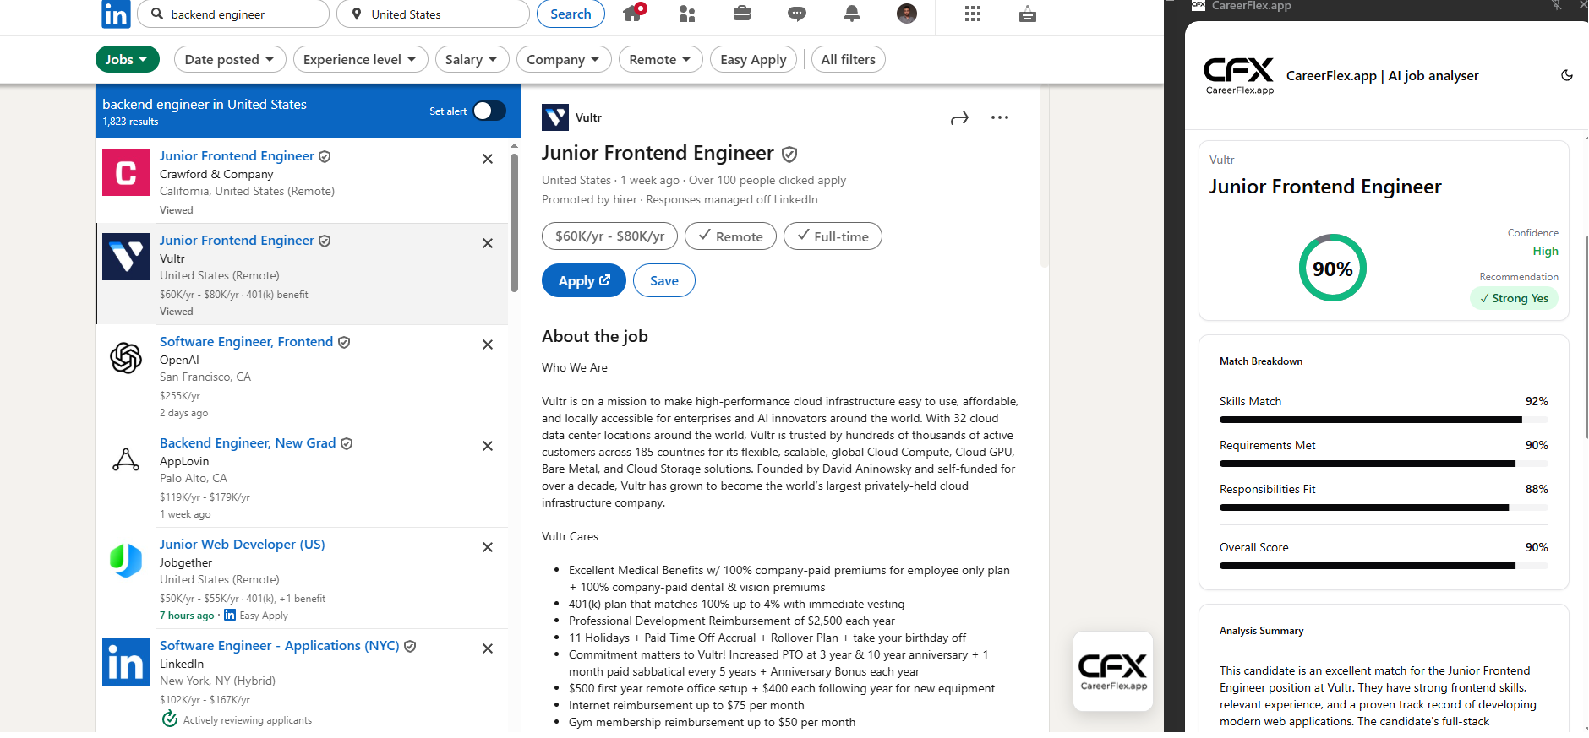Click the Requirements Met progress bar

point(1384,464)
